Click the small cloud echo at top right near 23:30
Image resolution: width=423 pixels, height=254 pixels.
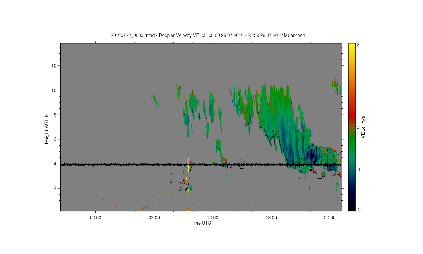pyautogui.click(x=336, y=86)
